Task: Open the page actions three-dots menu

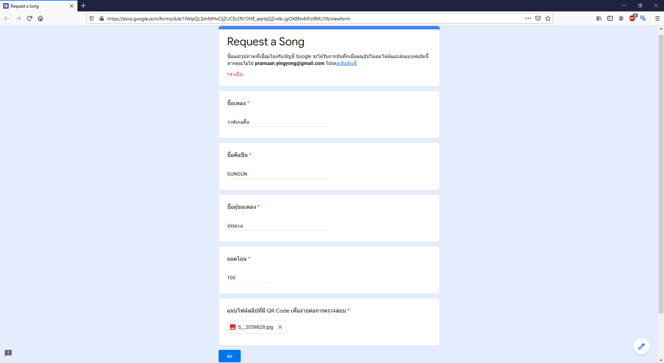Action: [x=528, y=18]
